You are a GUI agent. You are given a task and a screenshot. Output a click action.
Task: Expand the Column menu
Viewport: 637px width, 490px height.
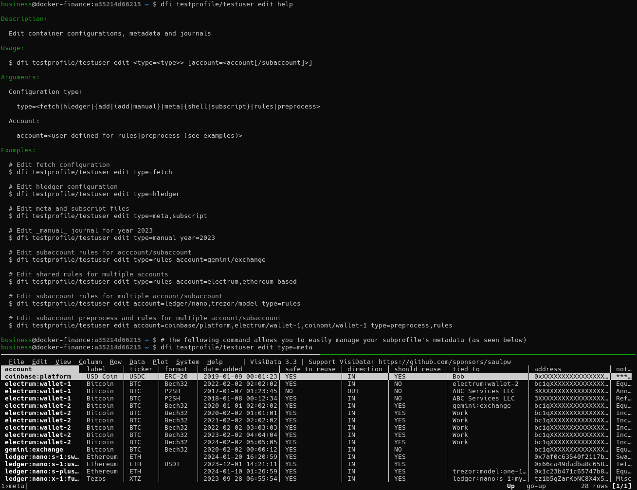click(x=90, y=362)
